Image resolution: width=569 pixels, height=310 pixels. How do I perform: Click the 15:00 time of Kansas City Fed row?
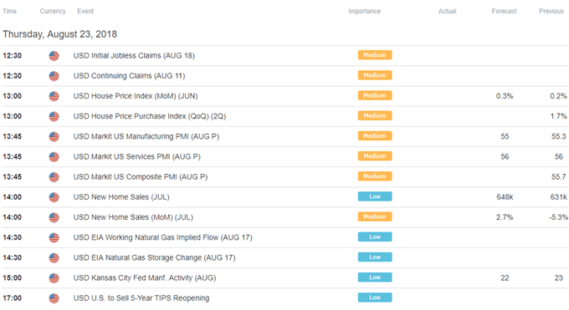[12, 278]
